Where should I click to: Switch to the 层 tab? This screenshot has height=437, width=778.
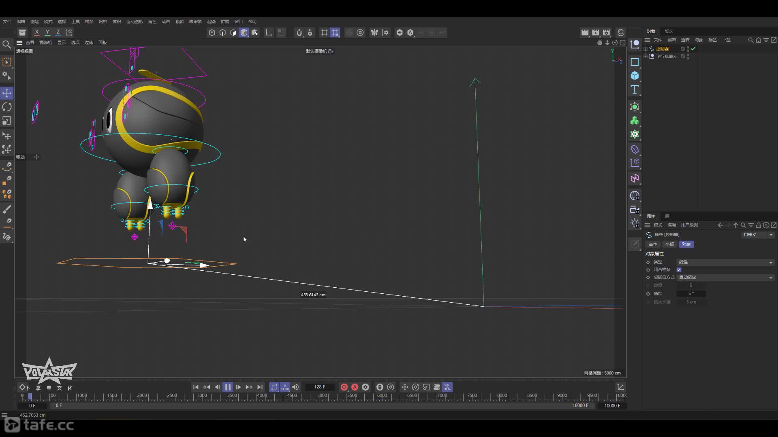(667, 216)
